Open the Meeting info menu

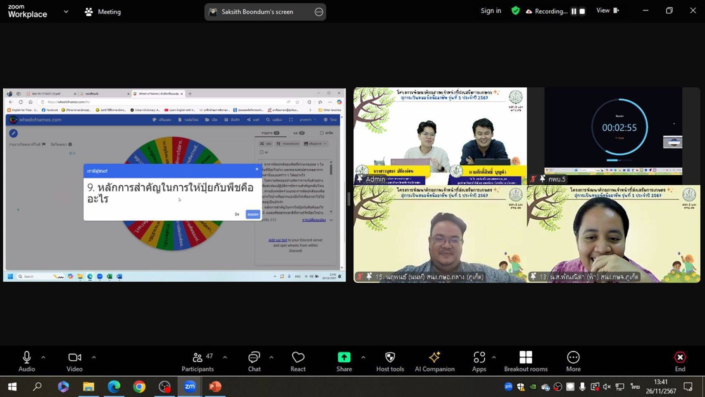[103, 12]
